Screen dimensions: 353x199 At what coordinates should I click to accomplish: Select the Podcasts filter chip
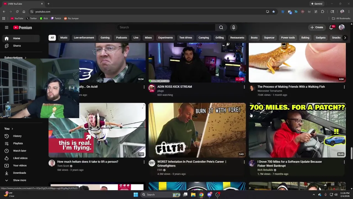pyautogui.click(x=122, y=38)
